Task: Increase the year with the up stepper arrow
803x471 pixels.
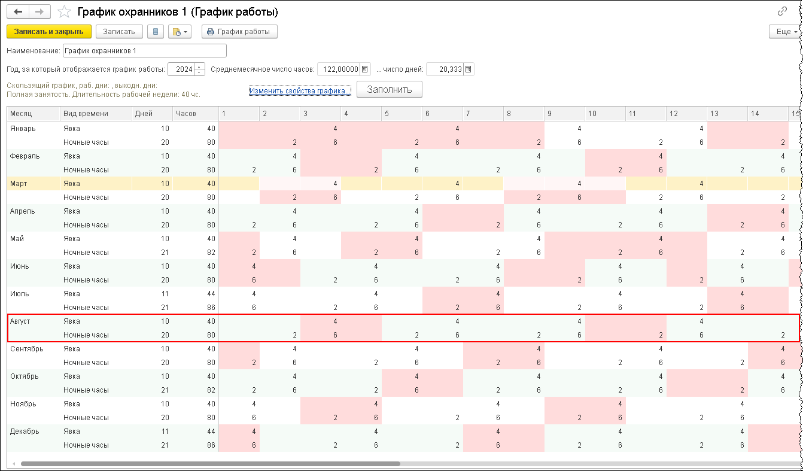Action: point(199,66)
